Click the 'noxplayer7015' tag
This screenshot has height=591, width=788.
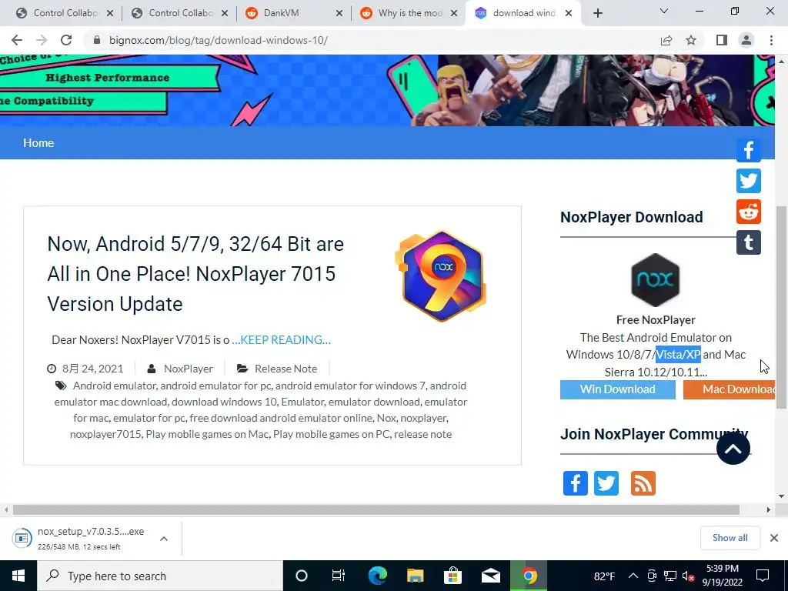pos(105,434)
